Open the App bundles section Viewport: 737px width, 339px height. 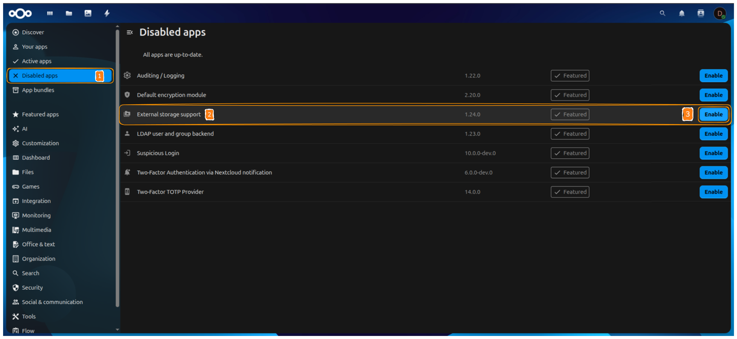coord(38,90)
